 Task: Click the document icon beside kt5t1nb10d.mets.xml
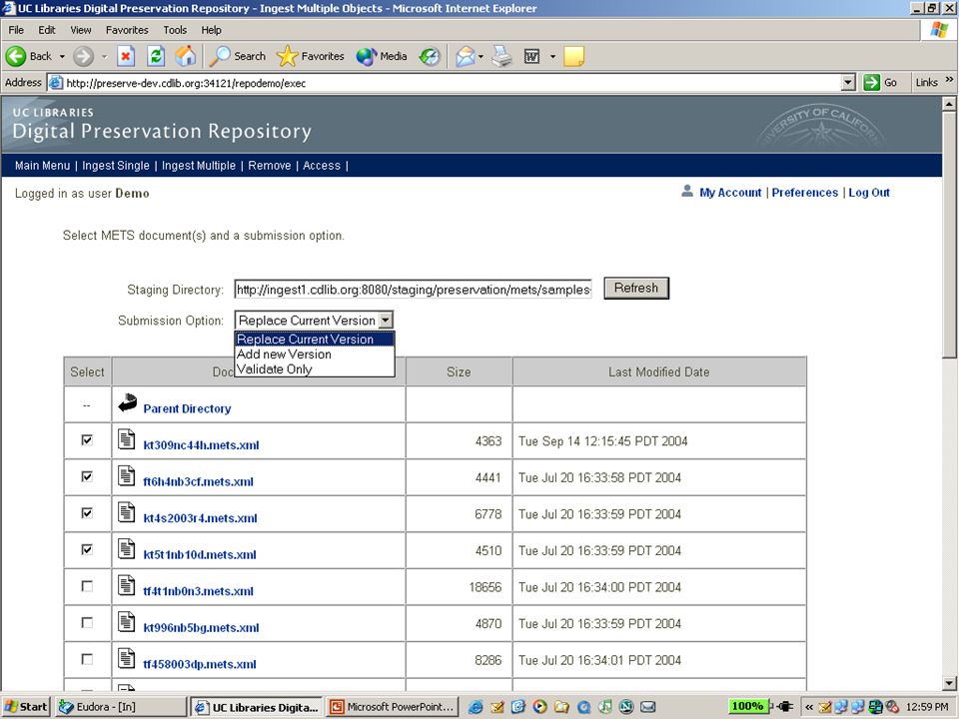click(x=126, y=549)
